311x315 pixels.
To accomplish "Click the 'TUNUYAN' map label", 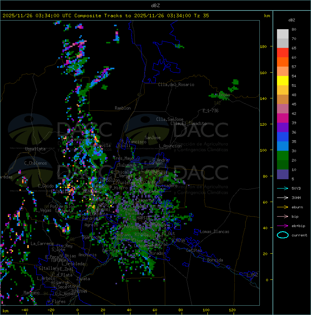I will point(79,291).
